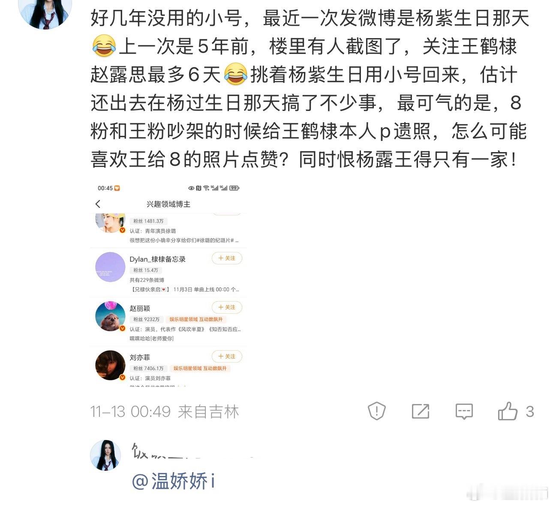The height and width of the screenshot is (506, 553).
Task: Tap the 兴趣领域博主 page title
Action: (x=168, y=204)
